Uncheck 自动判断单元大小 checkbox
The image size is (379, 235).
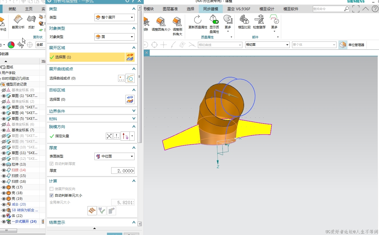tap(52, 196)
